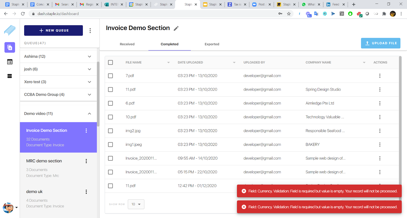The width and height of the screenshot is (407, 218).
Task: Check the box for the 09:55 AM invoice row
Action: [110, 158]
